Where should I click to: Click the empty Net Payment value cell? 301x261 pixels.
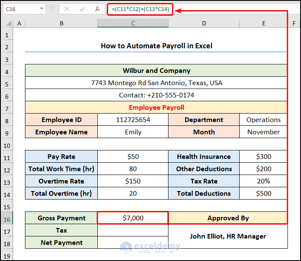tap(133, 243)
